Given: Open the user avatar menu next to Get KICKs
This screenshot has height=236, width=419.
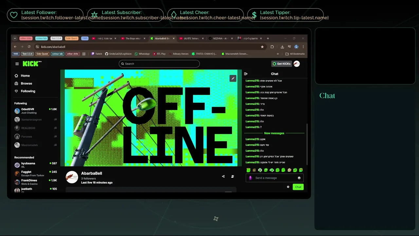Looking at the screenshot, I should (297, 64).
